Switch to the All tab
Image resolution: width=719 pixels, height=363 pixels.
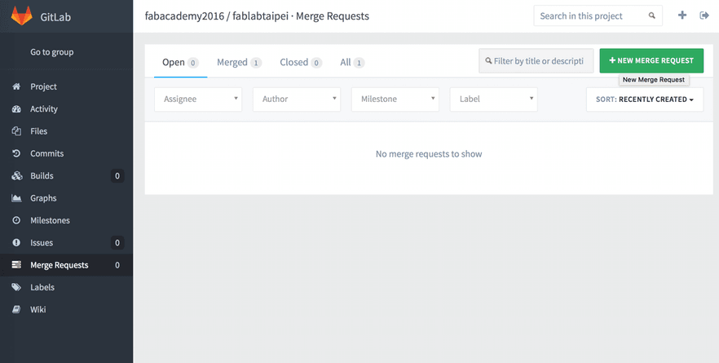352,63
